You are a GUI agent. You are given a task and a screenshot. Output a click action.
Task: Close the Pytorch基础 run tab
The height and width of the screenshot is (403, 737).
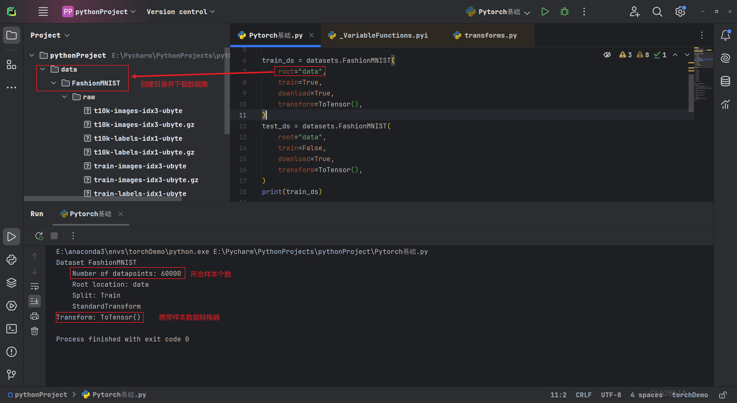point(121,214)
